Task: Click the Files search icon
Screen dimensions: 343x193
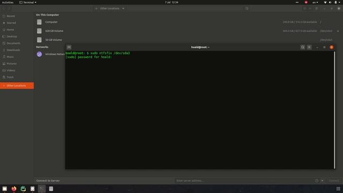Action: (x=247, y=9)
